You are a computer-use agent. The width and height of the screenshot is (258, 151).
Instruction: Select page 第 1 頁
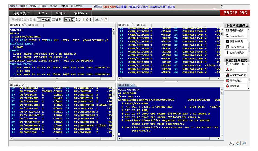coord(69,20)
